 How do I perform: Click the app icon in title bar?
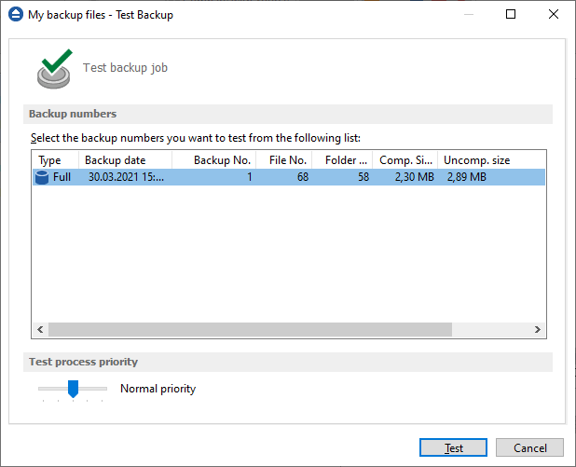pos(14,15)
